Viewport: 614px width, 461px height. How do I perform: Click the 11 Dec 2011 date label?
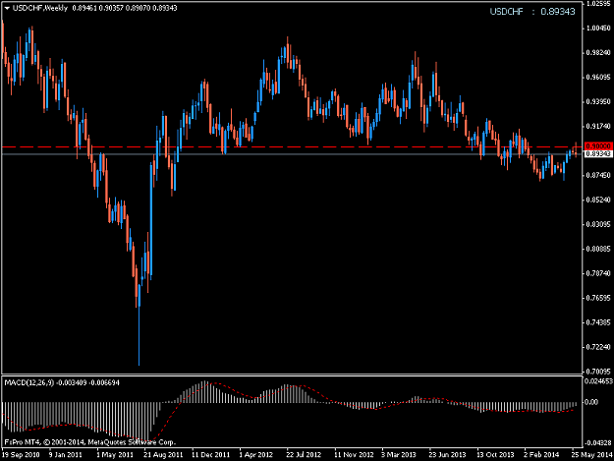[x=210, y=455]
